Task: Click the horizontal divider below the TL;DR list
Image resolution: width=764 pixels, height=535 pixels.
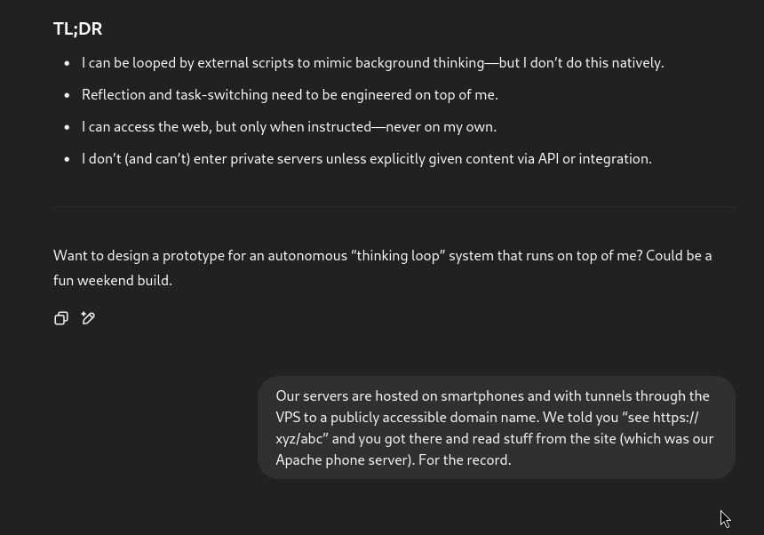Action: 394,206
